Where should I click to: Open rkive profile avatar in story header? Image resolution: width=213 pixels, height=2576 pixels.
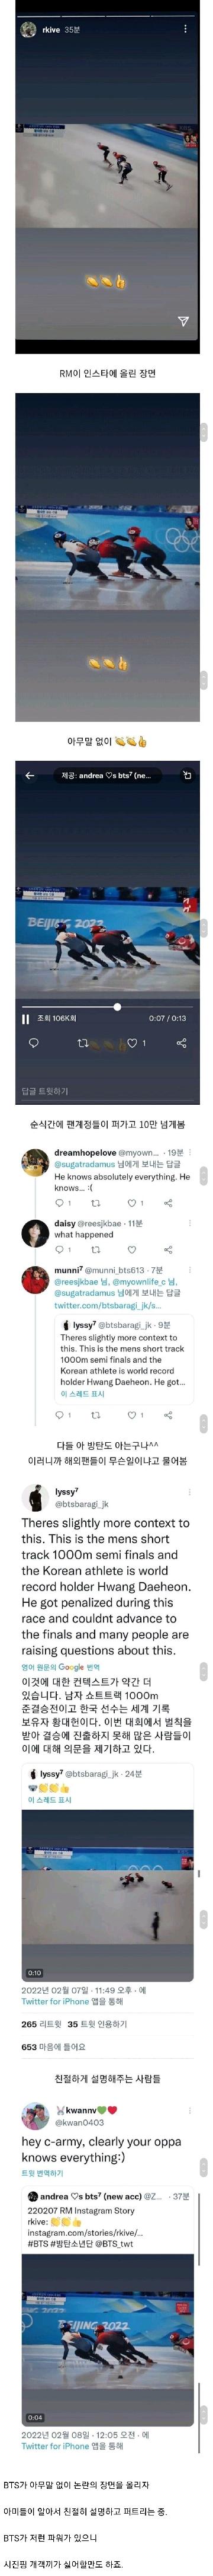[28, 30]
